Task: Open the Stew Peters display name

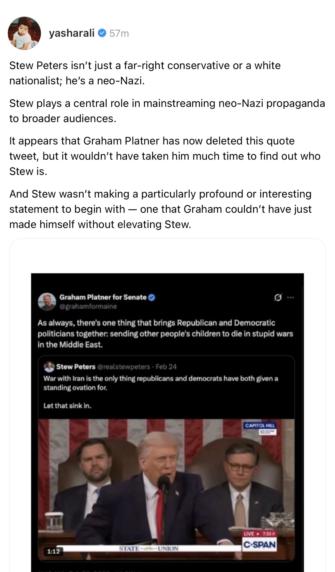Action: click(76, 367)
